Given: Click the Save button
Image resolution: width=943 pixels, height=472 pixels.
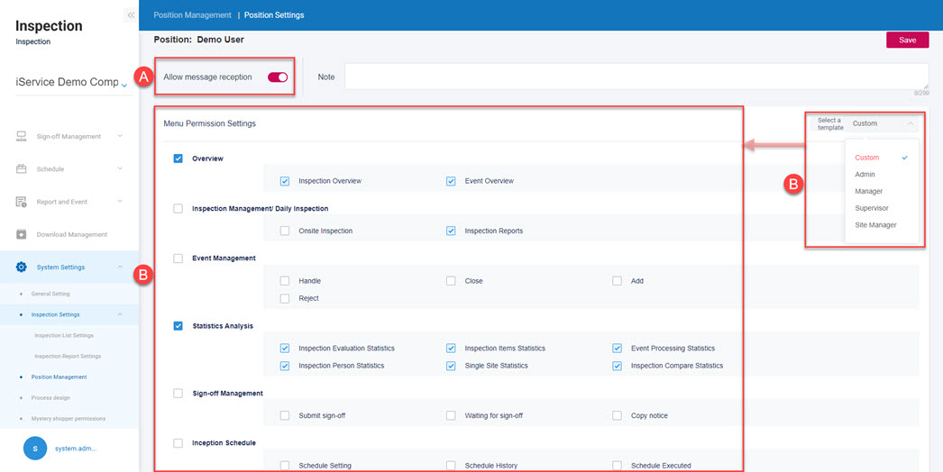Looking at the screenshot, I should coord(907,40).
